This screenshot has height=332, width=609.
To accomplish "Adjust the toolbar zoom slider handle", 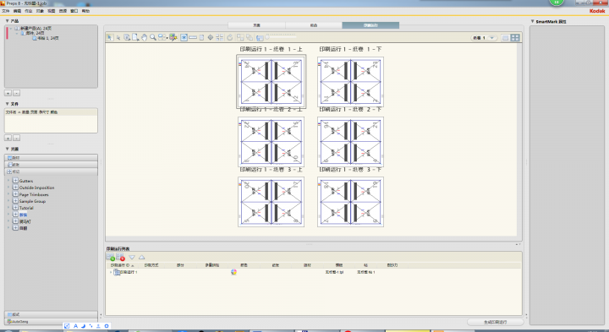I will [267, 37].
